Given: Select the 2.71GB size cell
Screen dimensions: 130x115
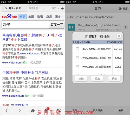Looking at the screenshot, I should 118,49.
